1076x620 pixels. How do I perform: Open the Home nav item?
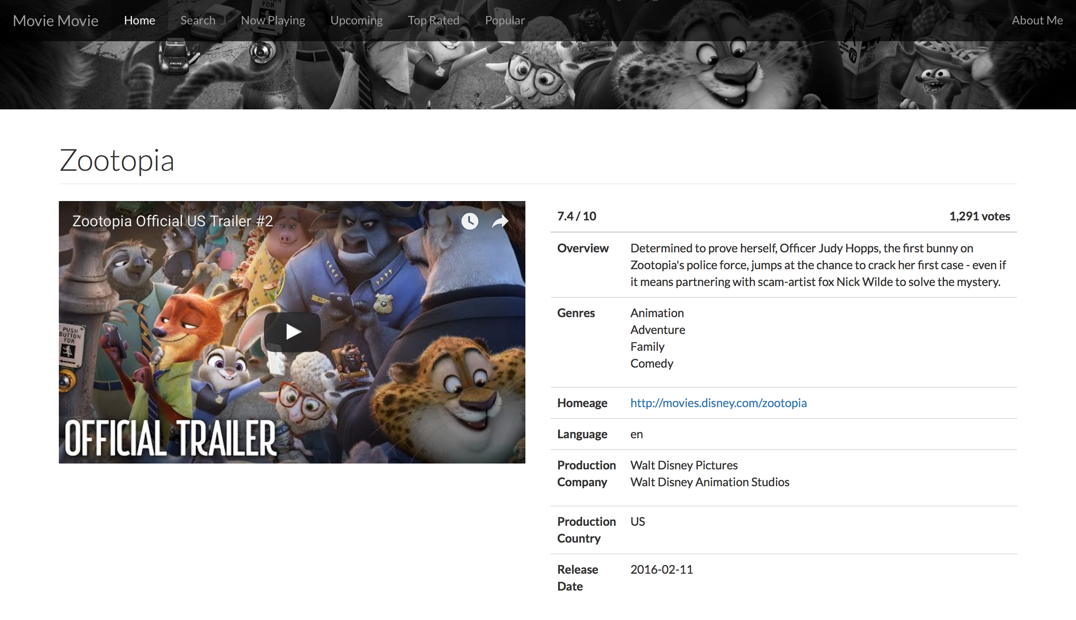140,20
